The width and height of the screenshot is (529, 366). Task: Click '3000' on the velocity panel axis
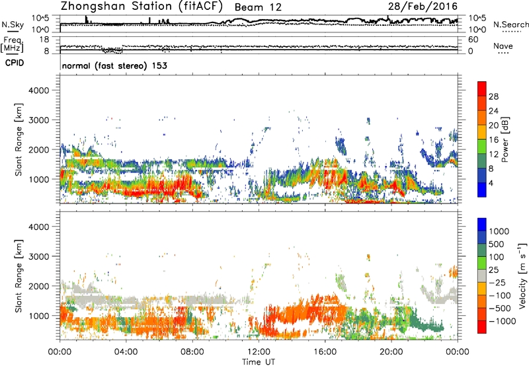[x=38, y=256]
